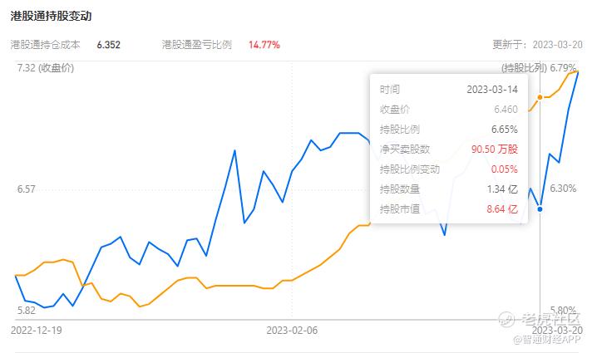Select the 2022-12-19 start date label
Screen dimensions: 592x353
(37, 331)
